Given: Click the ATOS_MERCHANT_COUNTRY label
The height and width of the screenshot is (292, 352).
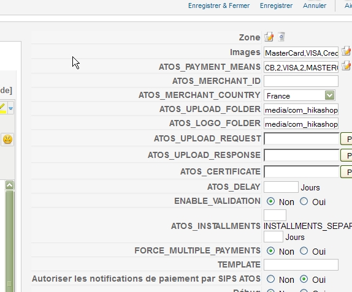Looking at the screenshot, I should [x=199, y=95].
